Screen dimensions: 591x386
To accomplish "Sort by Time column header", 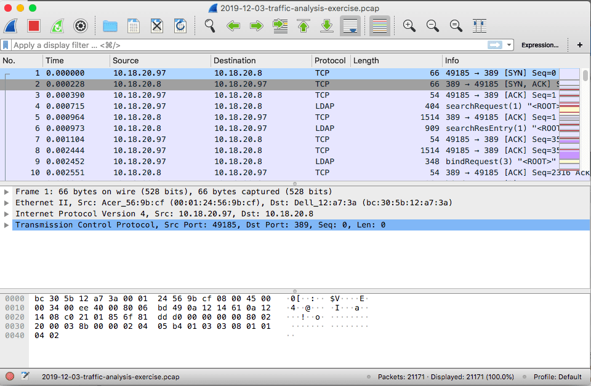I will [76, 61].
